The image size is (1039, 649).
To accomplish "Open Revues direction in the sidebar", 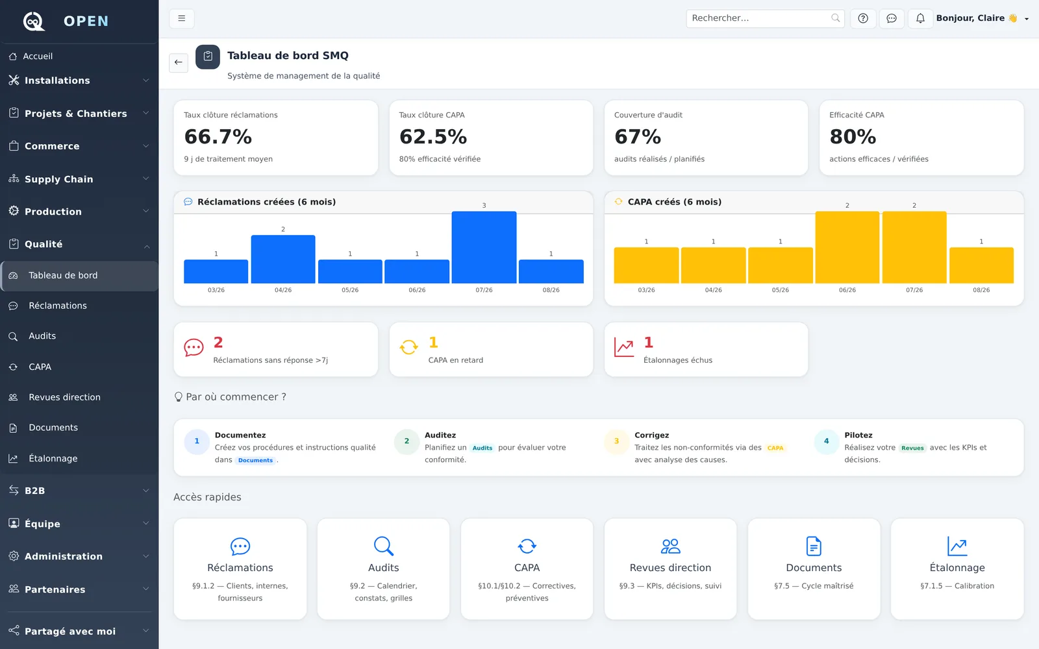I will coord(79,397).
